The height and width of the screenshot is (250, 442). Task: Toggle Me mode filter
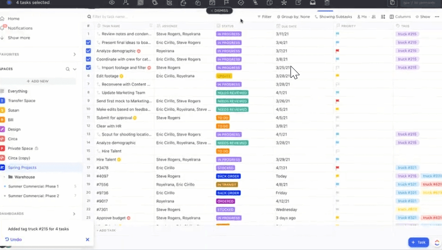[x=362, y=17]
